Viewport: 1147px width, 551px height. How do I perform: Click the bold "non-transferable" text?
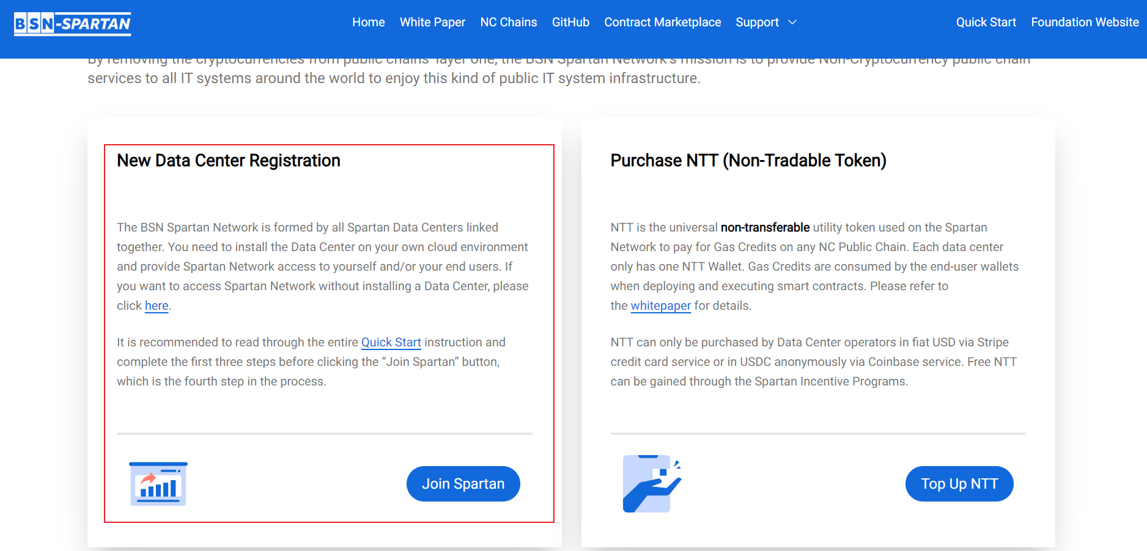pyautogui.click(x=765, y=227)
